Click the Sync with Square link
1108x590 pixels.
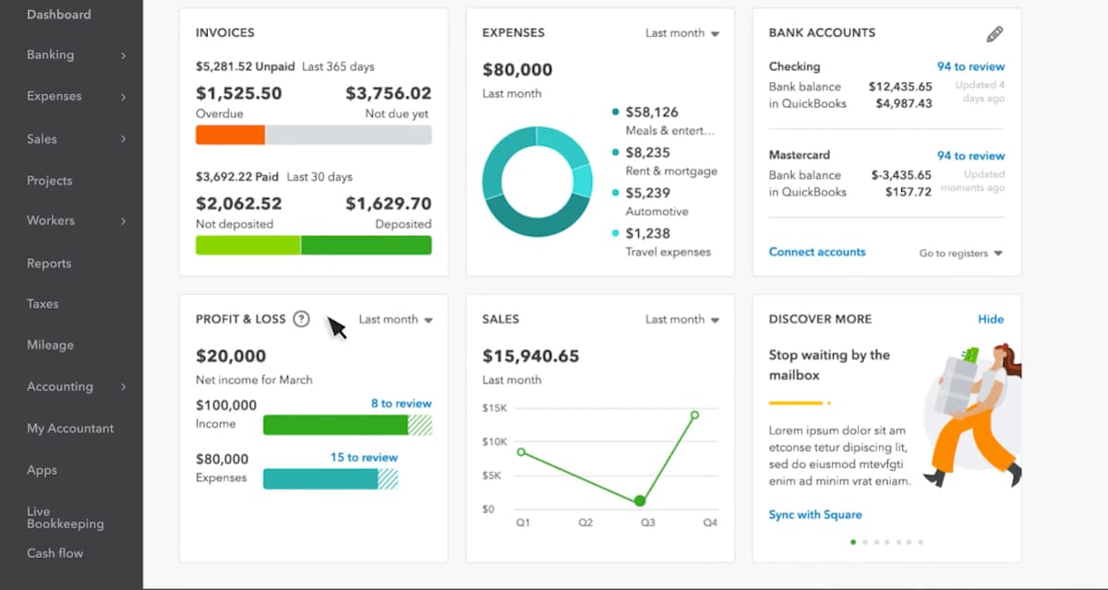(814, 514)
